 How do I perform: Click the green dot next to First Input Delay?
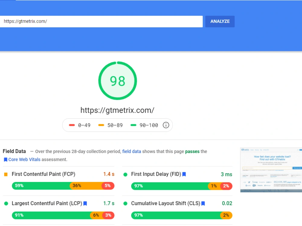coord(125,174)
